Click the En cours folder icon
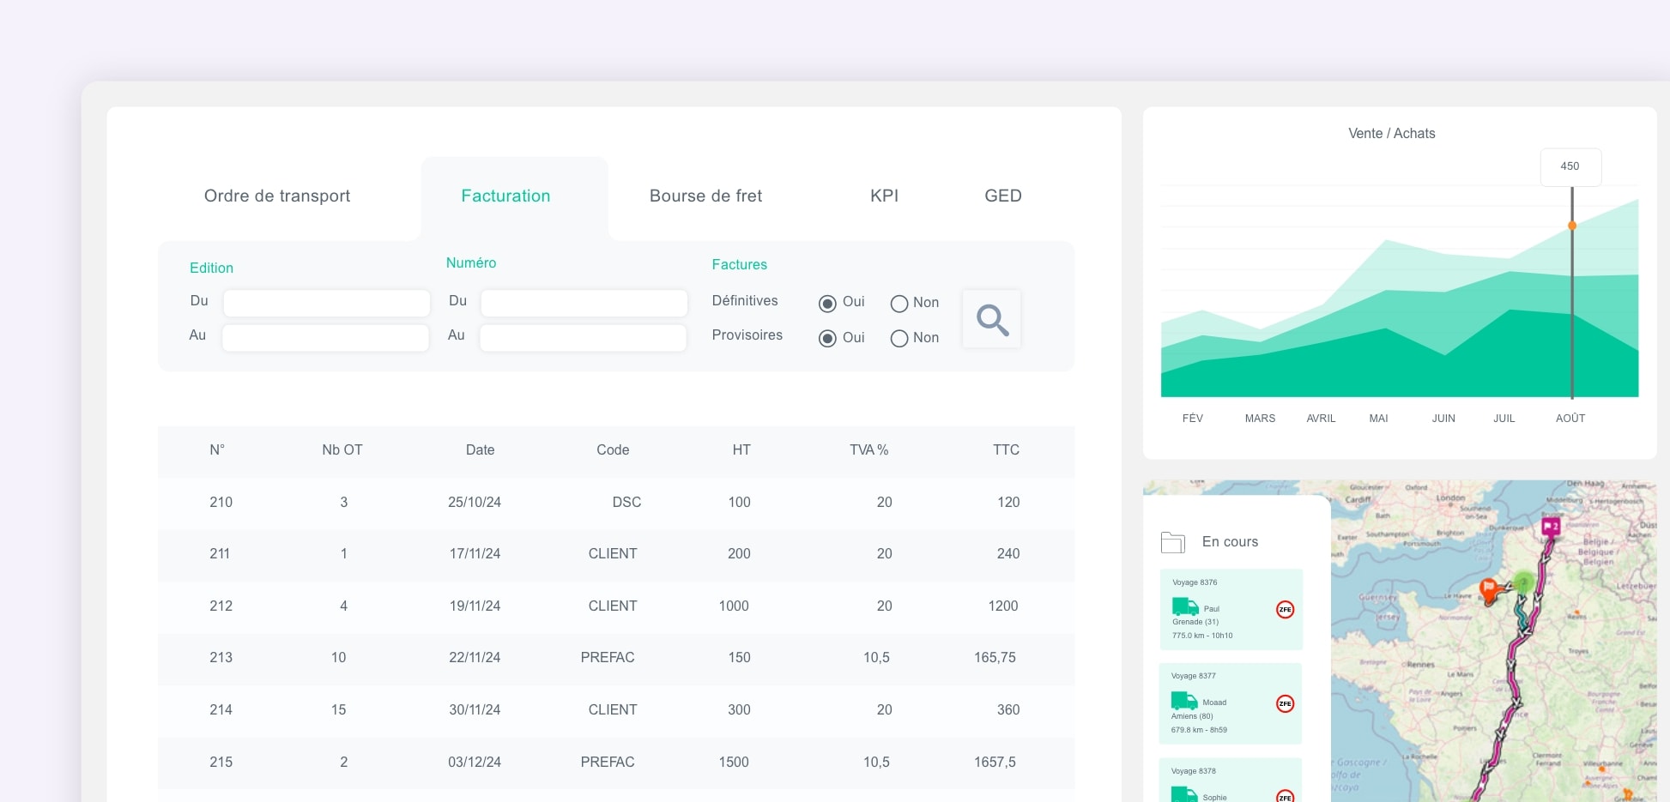 1172,542
